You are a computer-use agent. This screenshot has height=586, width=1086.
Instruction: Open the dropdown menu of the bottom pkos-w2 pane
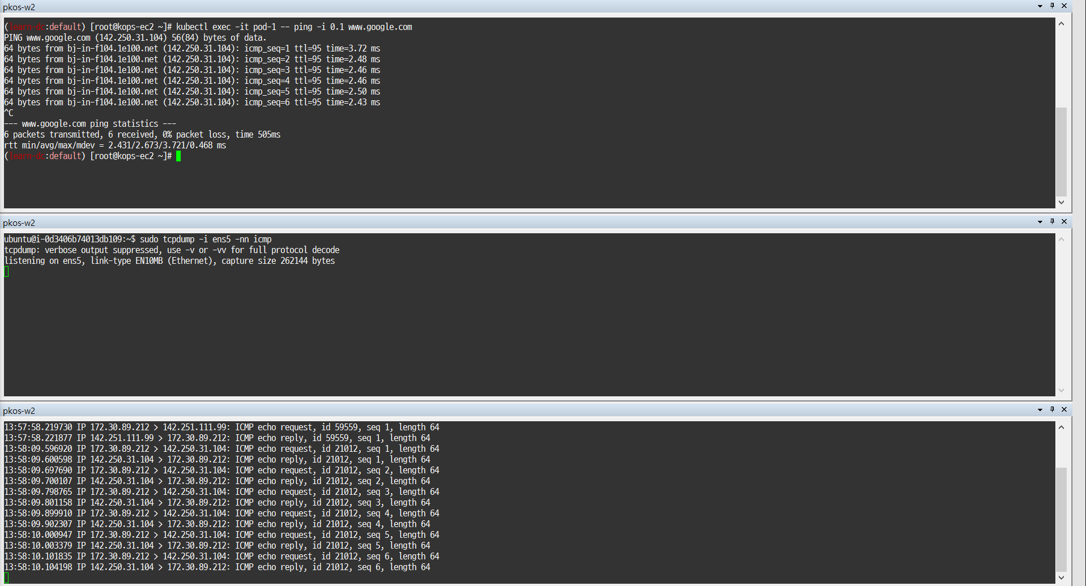pos(1039,410)
